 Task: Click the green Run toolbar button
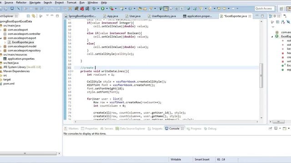tap(103, 9)
